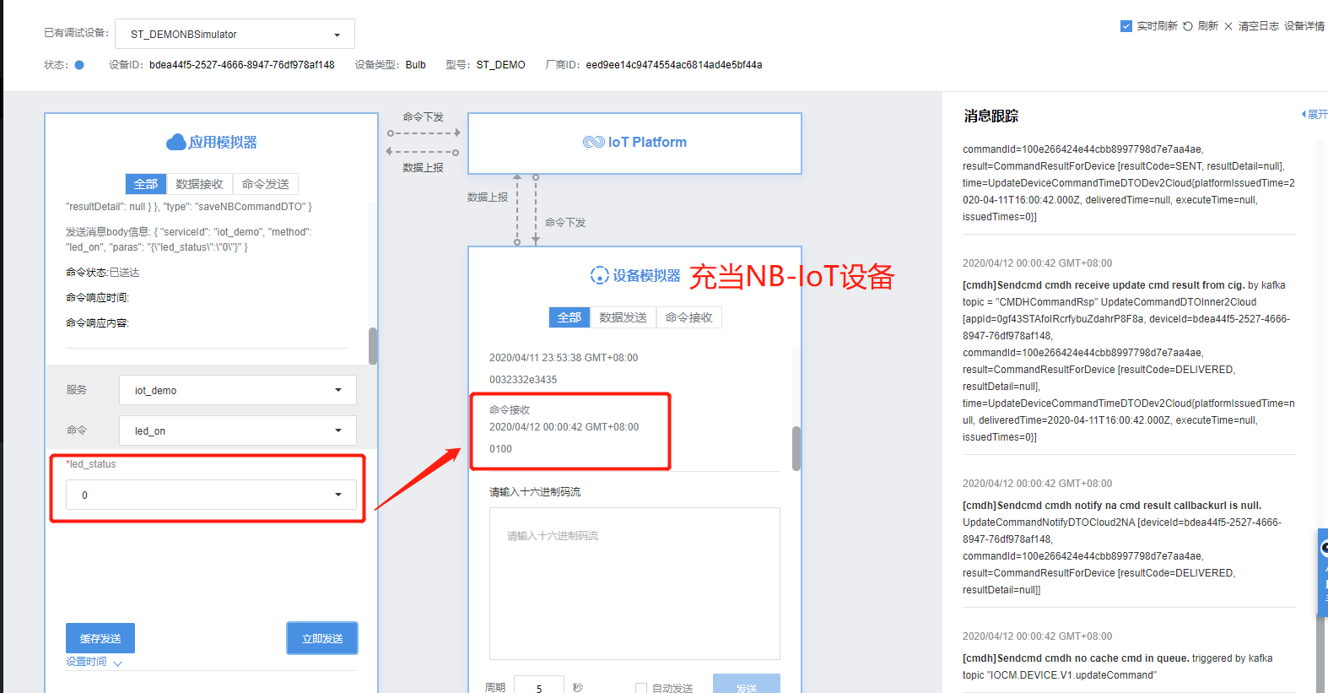Click the model value ST_DEMO
1328x693 pixels.
(x=500, y=65)
